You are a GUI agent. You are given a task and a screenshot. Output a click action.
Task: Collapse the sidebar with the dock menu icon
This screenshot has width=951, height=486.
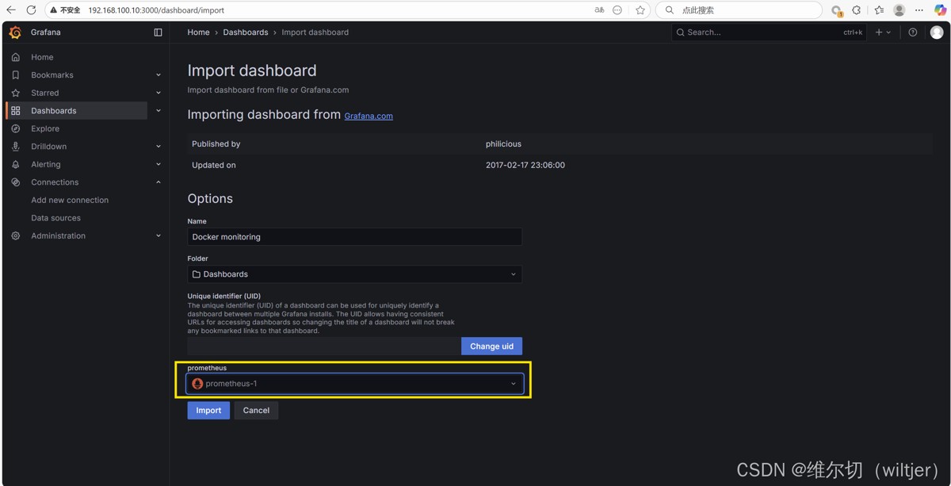tap(158, 33)
